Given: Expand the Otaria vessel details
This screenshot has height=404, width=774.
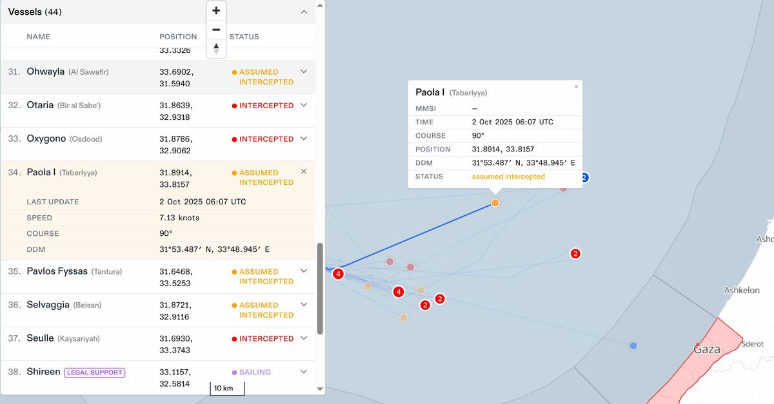Looking at the screenshot, I should click(x=304, y=105).
